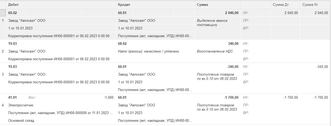Select the Сумма Кт column header
Viewport: 332px width, 126px height.
(x=310, y=5)
